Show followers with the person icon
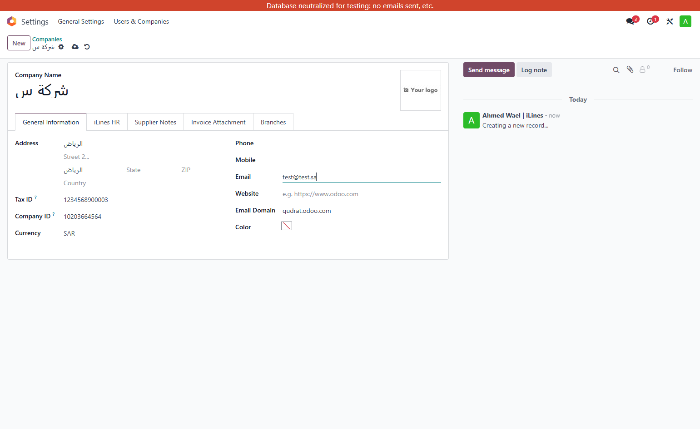700x429 pixels. tap(644, 69)
